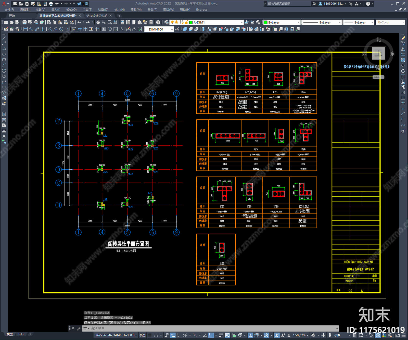408x340 pixels.
Task: Open the 文件(F) menu
Action: pos(9,10)
